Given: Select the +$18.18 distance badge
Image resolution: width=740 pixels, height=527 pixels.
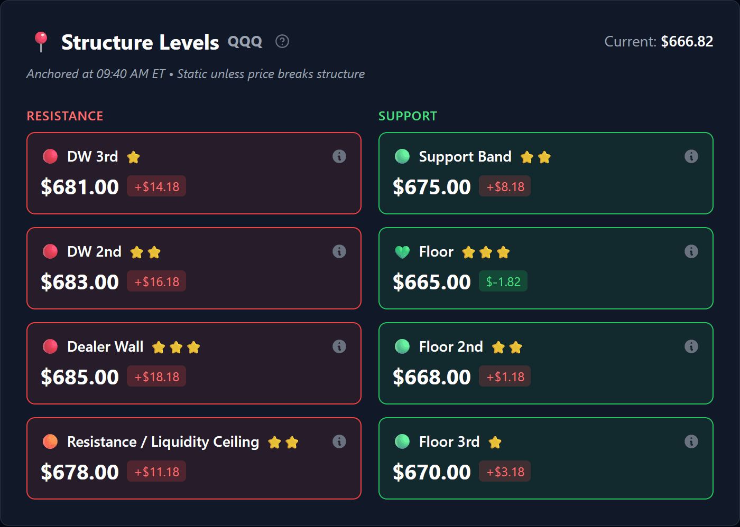Looking at the screenshot, I should coord(156,377).
